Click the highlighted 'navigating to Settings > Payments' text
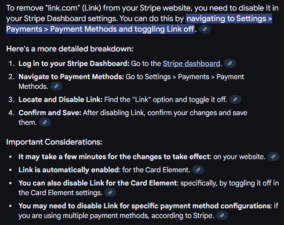 (x=229, y=19)
